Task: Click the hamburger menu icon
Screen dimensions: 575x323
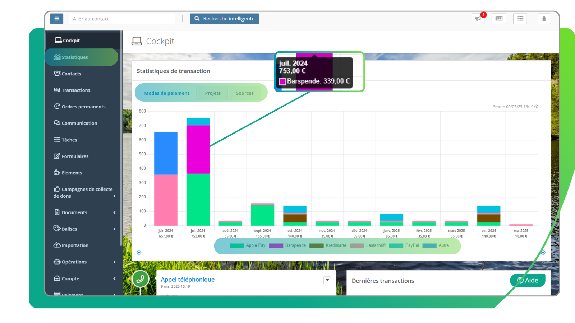Action: point(56,19)
